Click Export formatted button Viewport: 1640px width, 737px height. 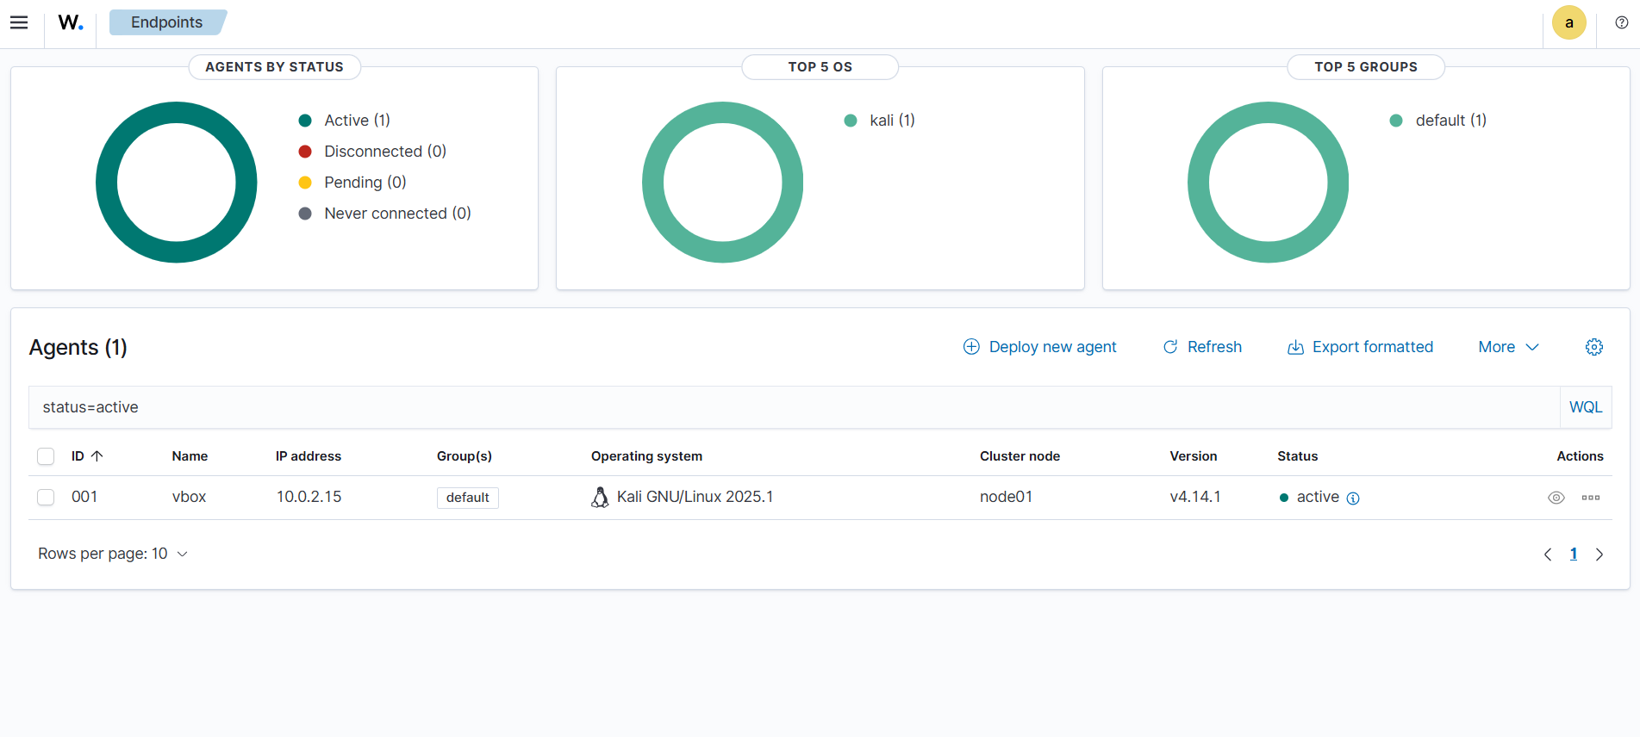tap(1360, 347)
